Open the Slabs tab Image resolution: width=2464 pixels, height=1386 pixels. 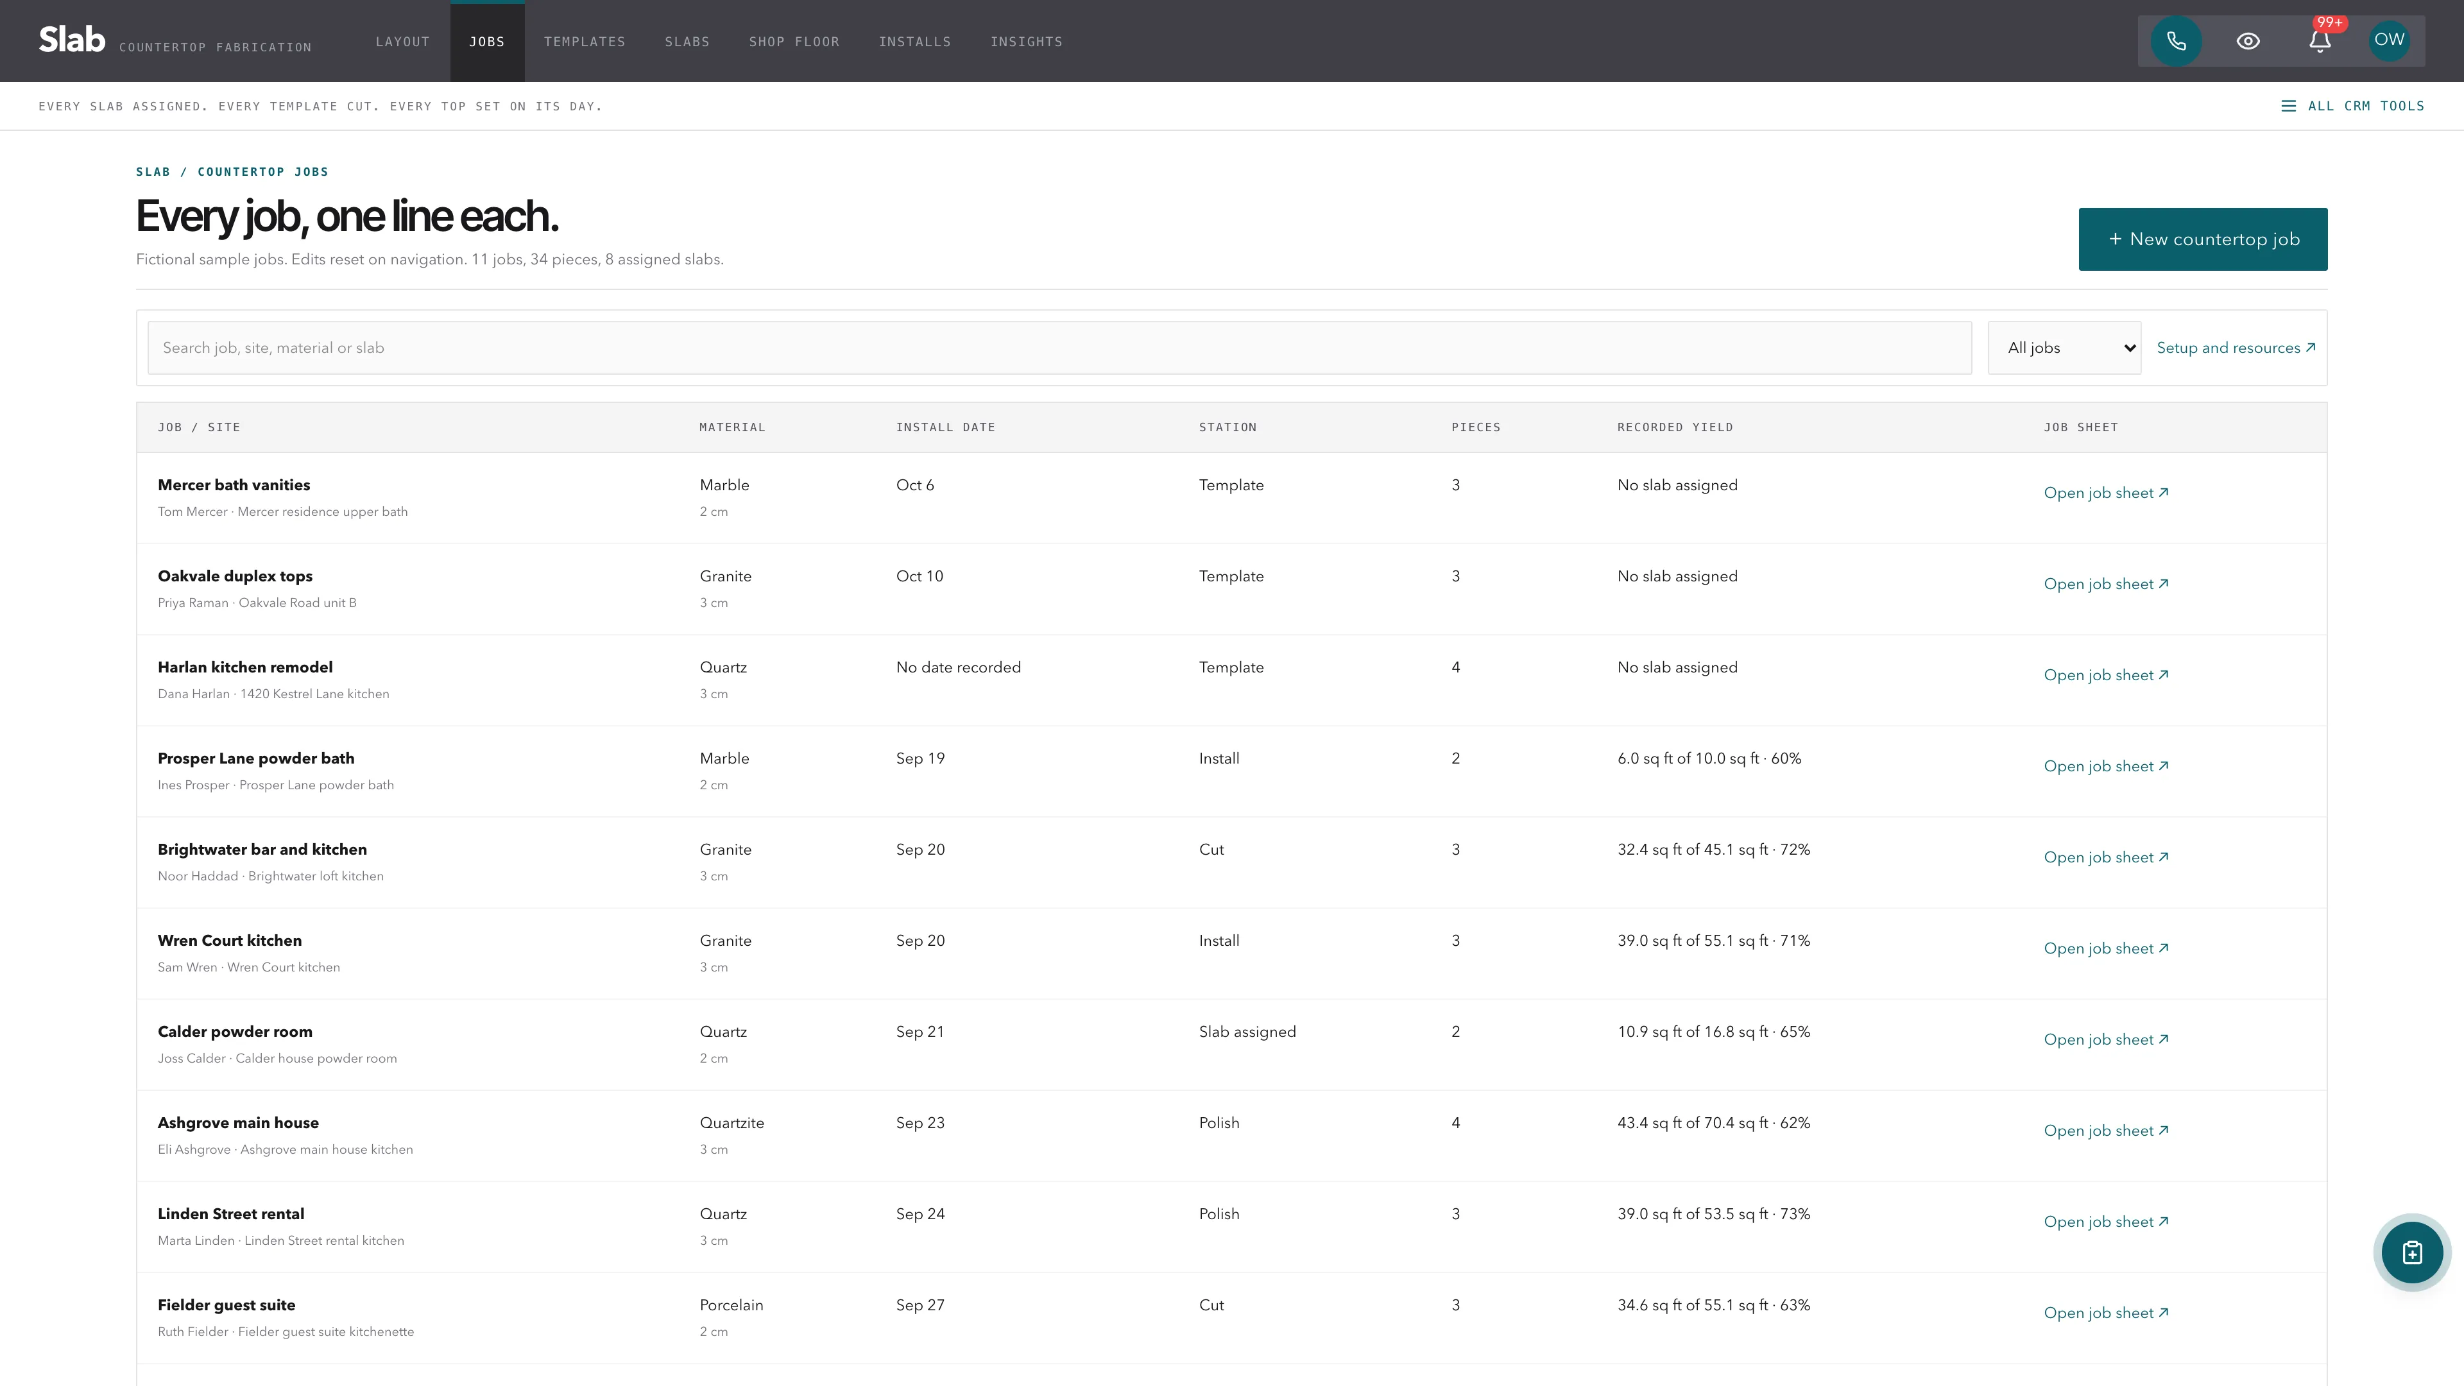click(x=687, y=41)
